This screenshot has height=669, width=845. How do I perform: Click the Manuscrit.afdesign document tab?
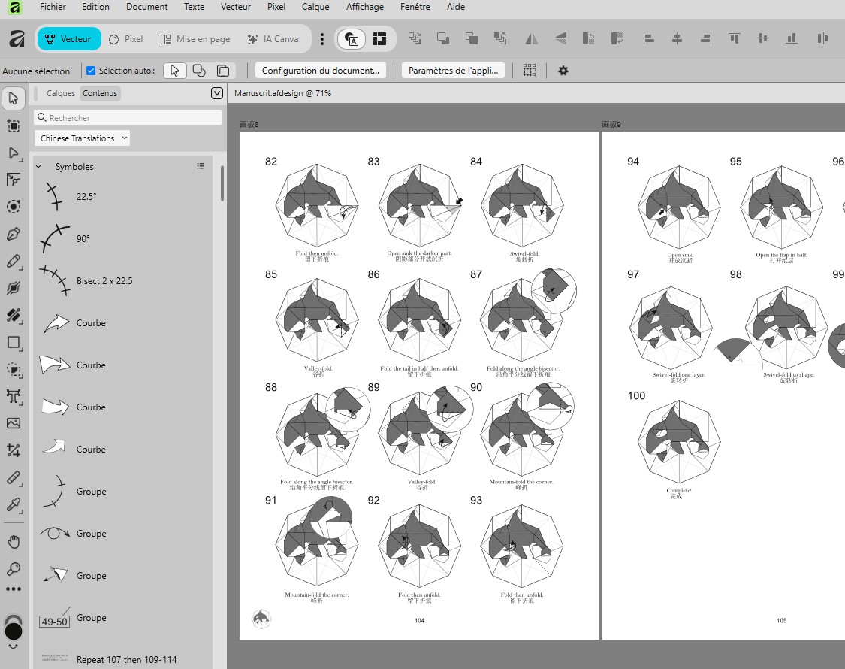pyautogui.click(x=283, y=93)
